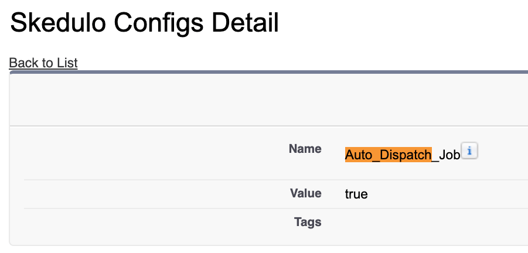Click the Tags field label
528x253 pixels.
coord(308,222)
